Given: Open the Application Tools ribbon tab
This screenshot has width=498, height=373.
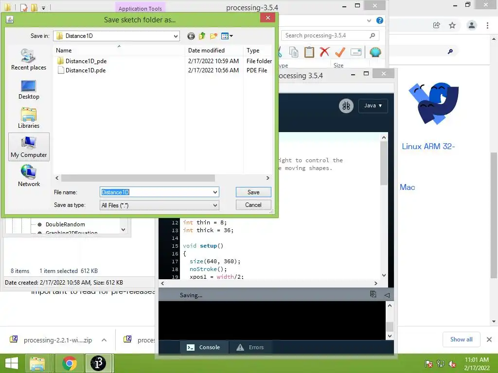Looking at the screenshot, I should click(140, 9).
